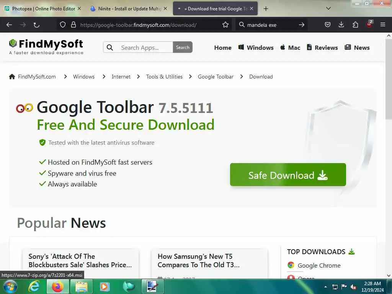Submit the 'mandela exe' search with its arrow
Image resolution: width=392 pixels, height=294 pixels.
click(x=302, y=25)
